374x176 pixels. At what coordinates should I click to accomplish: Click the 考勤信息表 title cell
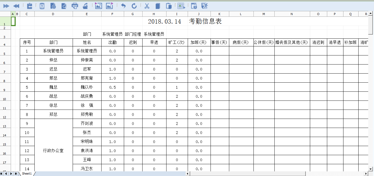tap(185, 21)
